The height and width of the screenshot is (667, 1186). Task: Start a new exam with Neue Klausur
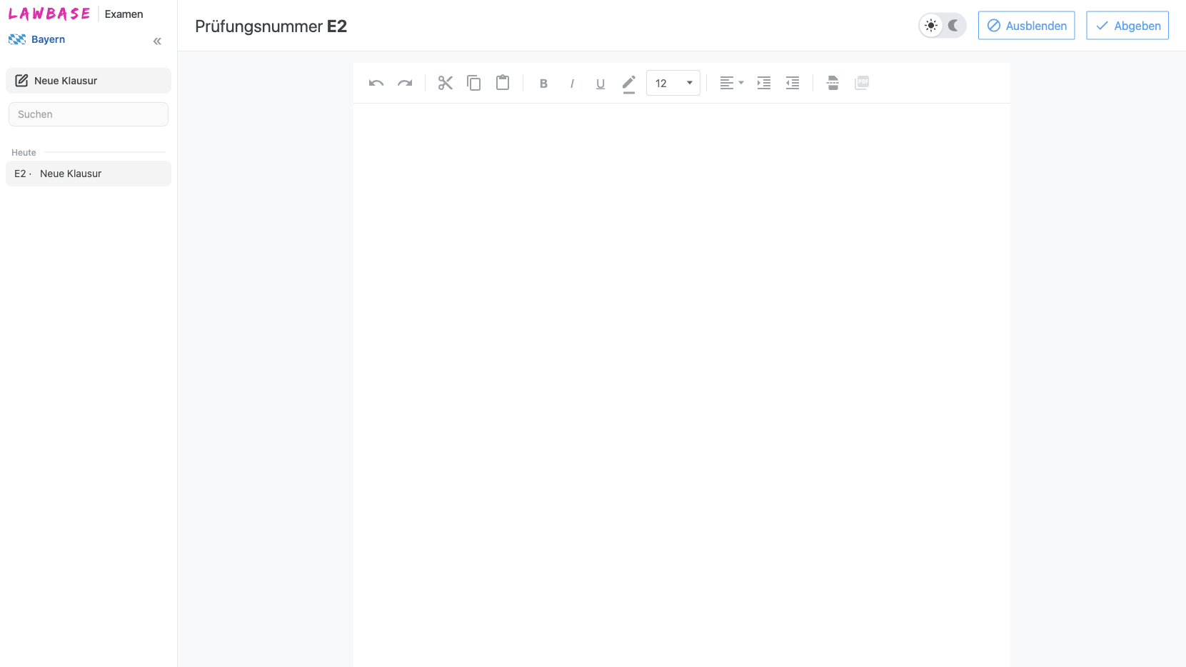click(x=89, y=81)
